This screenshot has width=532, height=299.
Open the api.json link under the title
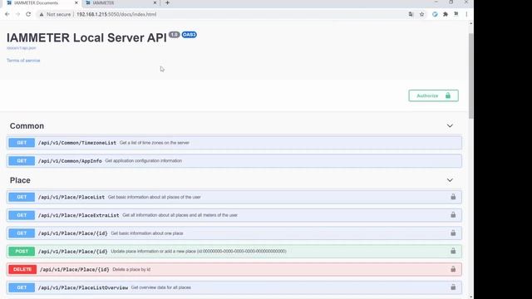point(22,48)
